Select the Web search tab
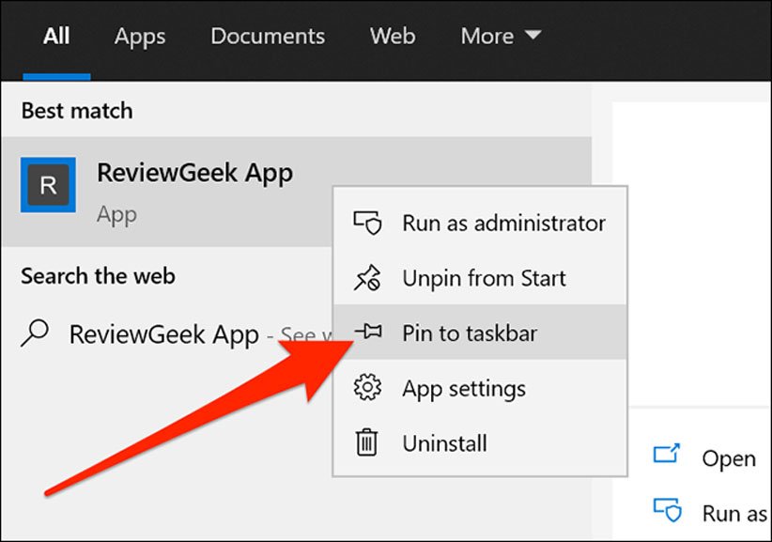Image resolution: width=772 pixels, height=542 pixels. pos(393,37)
